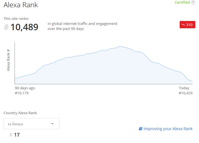Click the dropdown arrow in the country selector
The height and width of the screenshot is (143, 199).
click(x=52, y=124)
